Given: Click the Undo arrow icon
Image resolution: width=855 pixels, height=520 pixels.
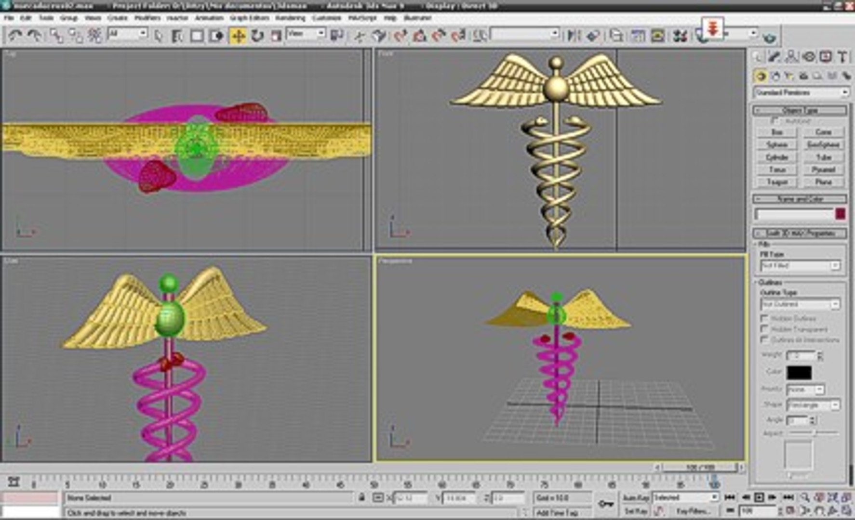Looking at the screenshot, I should coord(15,36).
